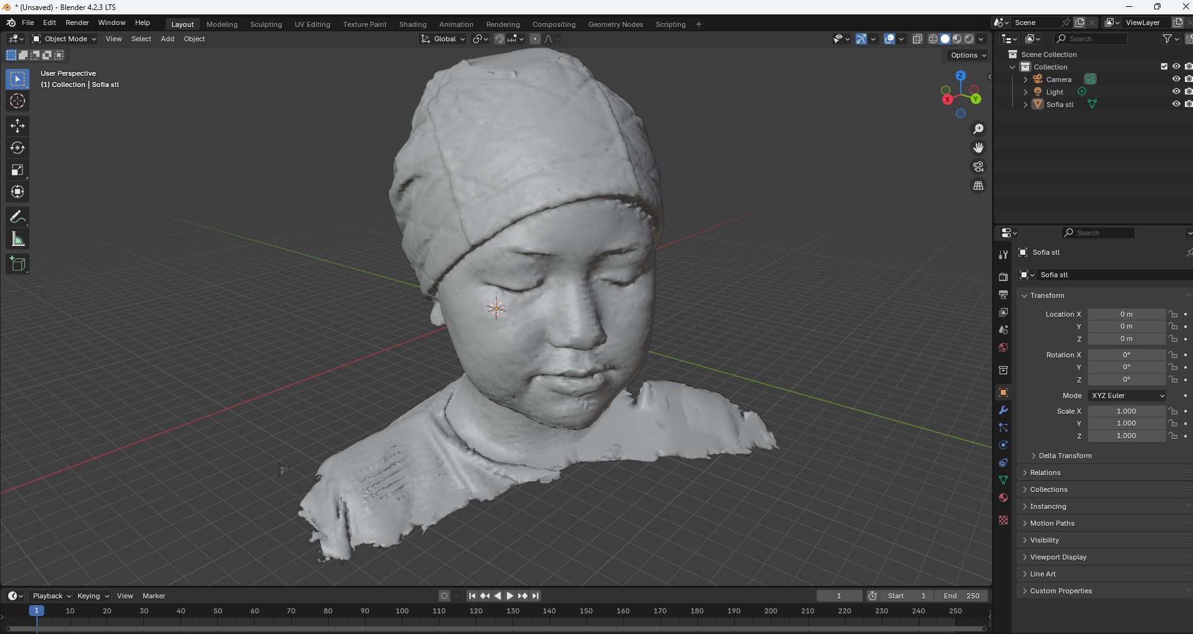Switch perspective/orthographic projection grid icon
This screenshot has height=634, width=1193.
coord(978,186)
